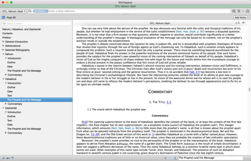Image resolution: width=251 pixels, height=161 pixels.
Task: Click the text size AA icon
Action: tap(237, 23)
